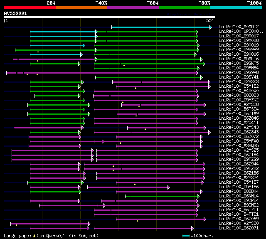This screenshot has height=239, width=266.
Task: Open hit UniRef100_Q9S9V9
Action: tap(239, 50)
